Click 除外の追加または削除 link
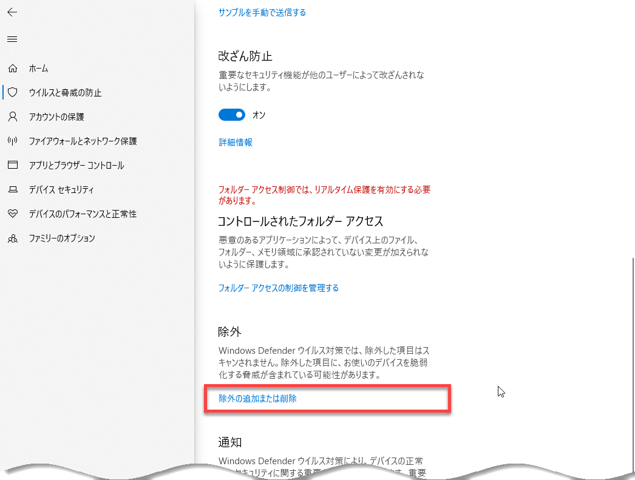This screenshot has width=635, height=480. click(x=257, y=399)
